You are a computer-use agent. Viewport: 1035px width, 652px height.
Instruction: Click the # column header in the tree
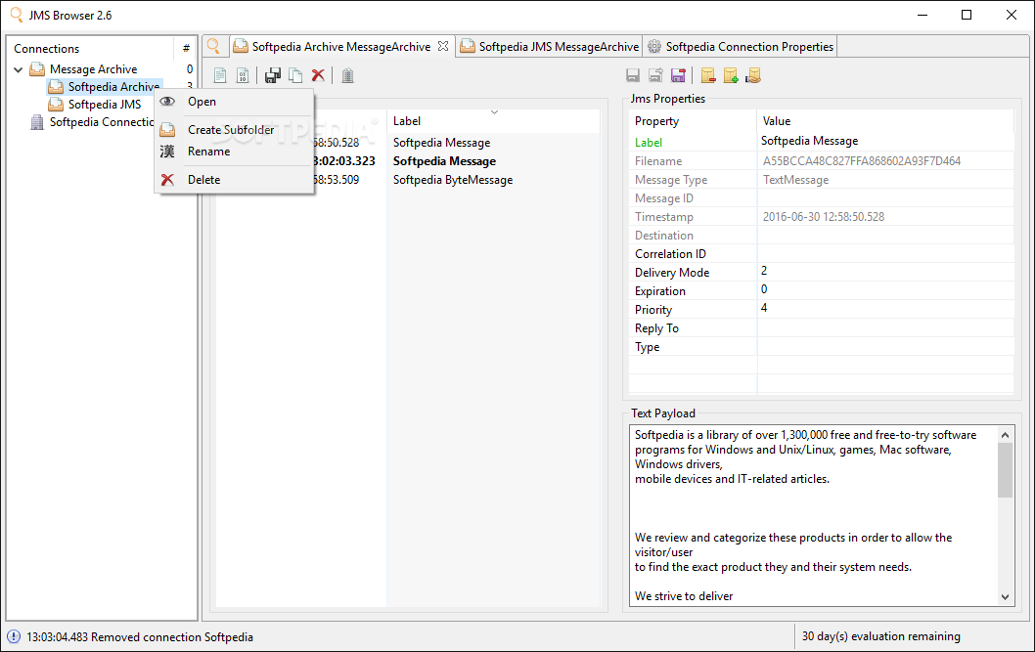click(186, 49)
